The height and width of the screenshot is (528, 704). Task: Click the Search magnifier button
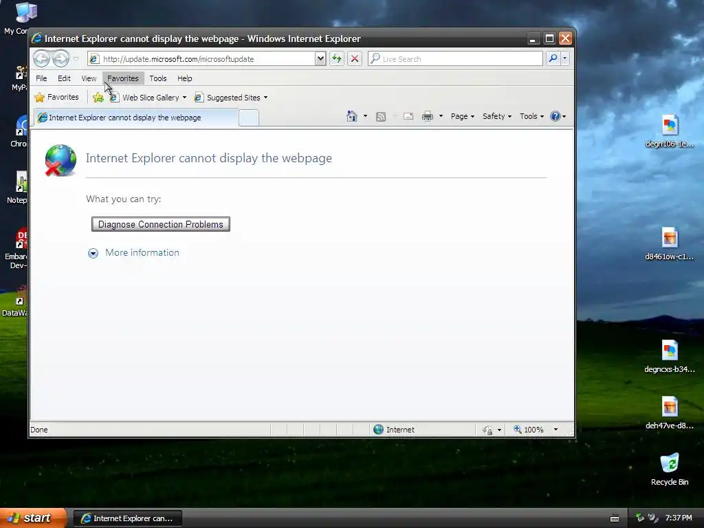553,58
